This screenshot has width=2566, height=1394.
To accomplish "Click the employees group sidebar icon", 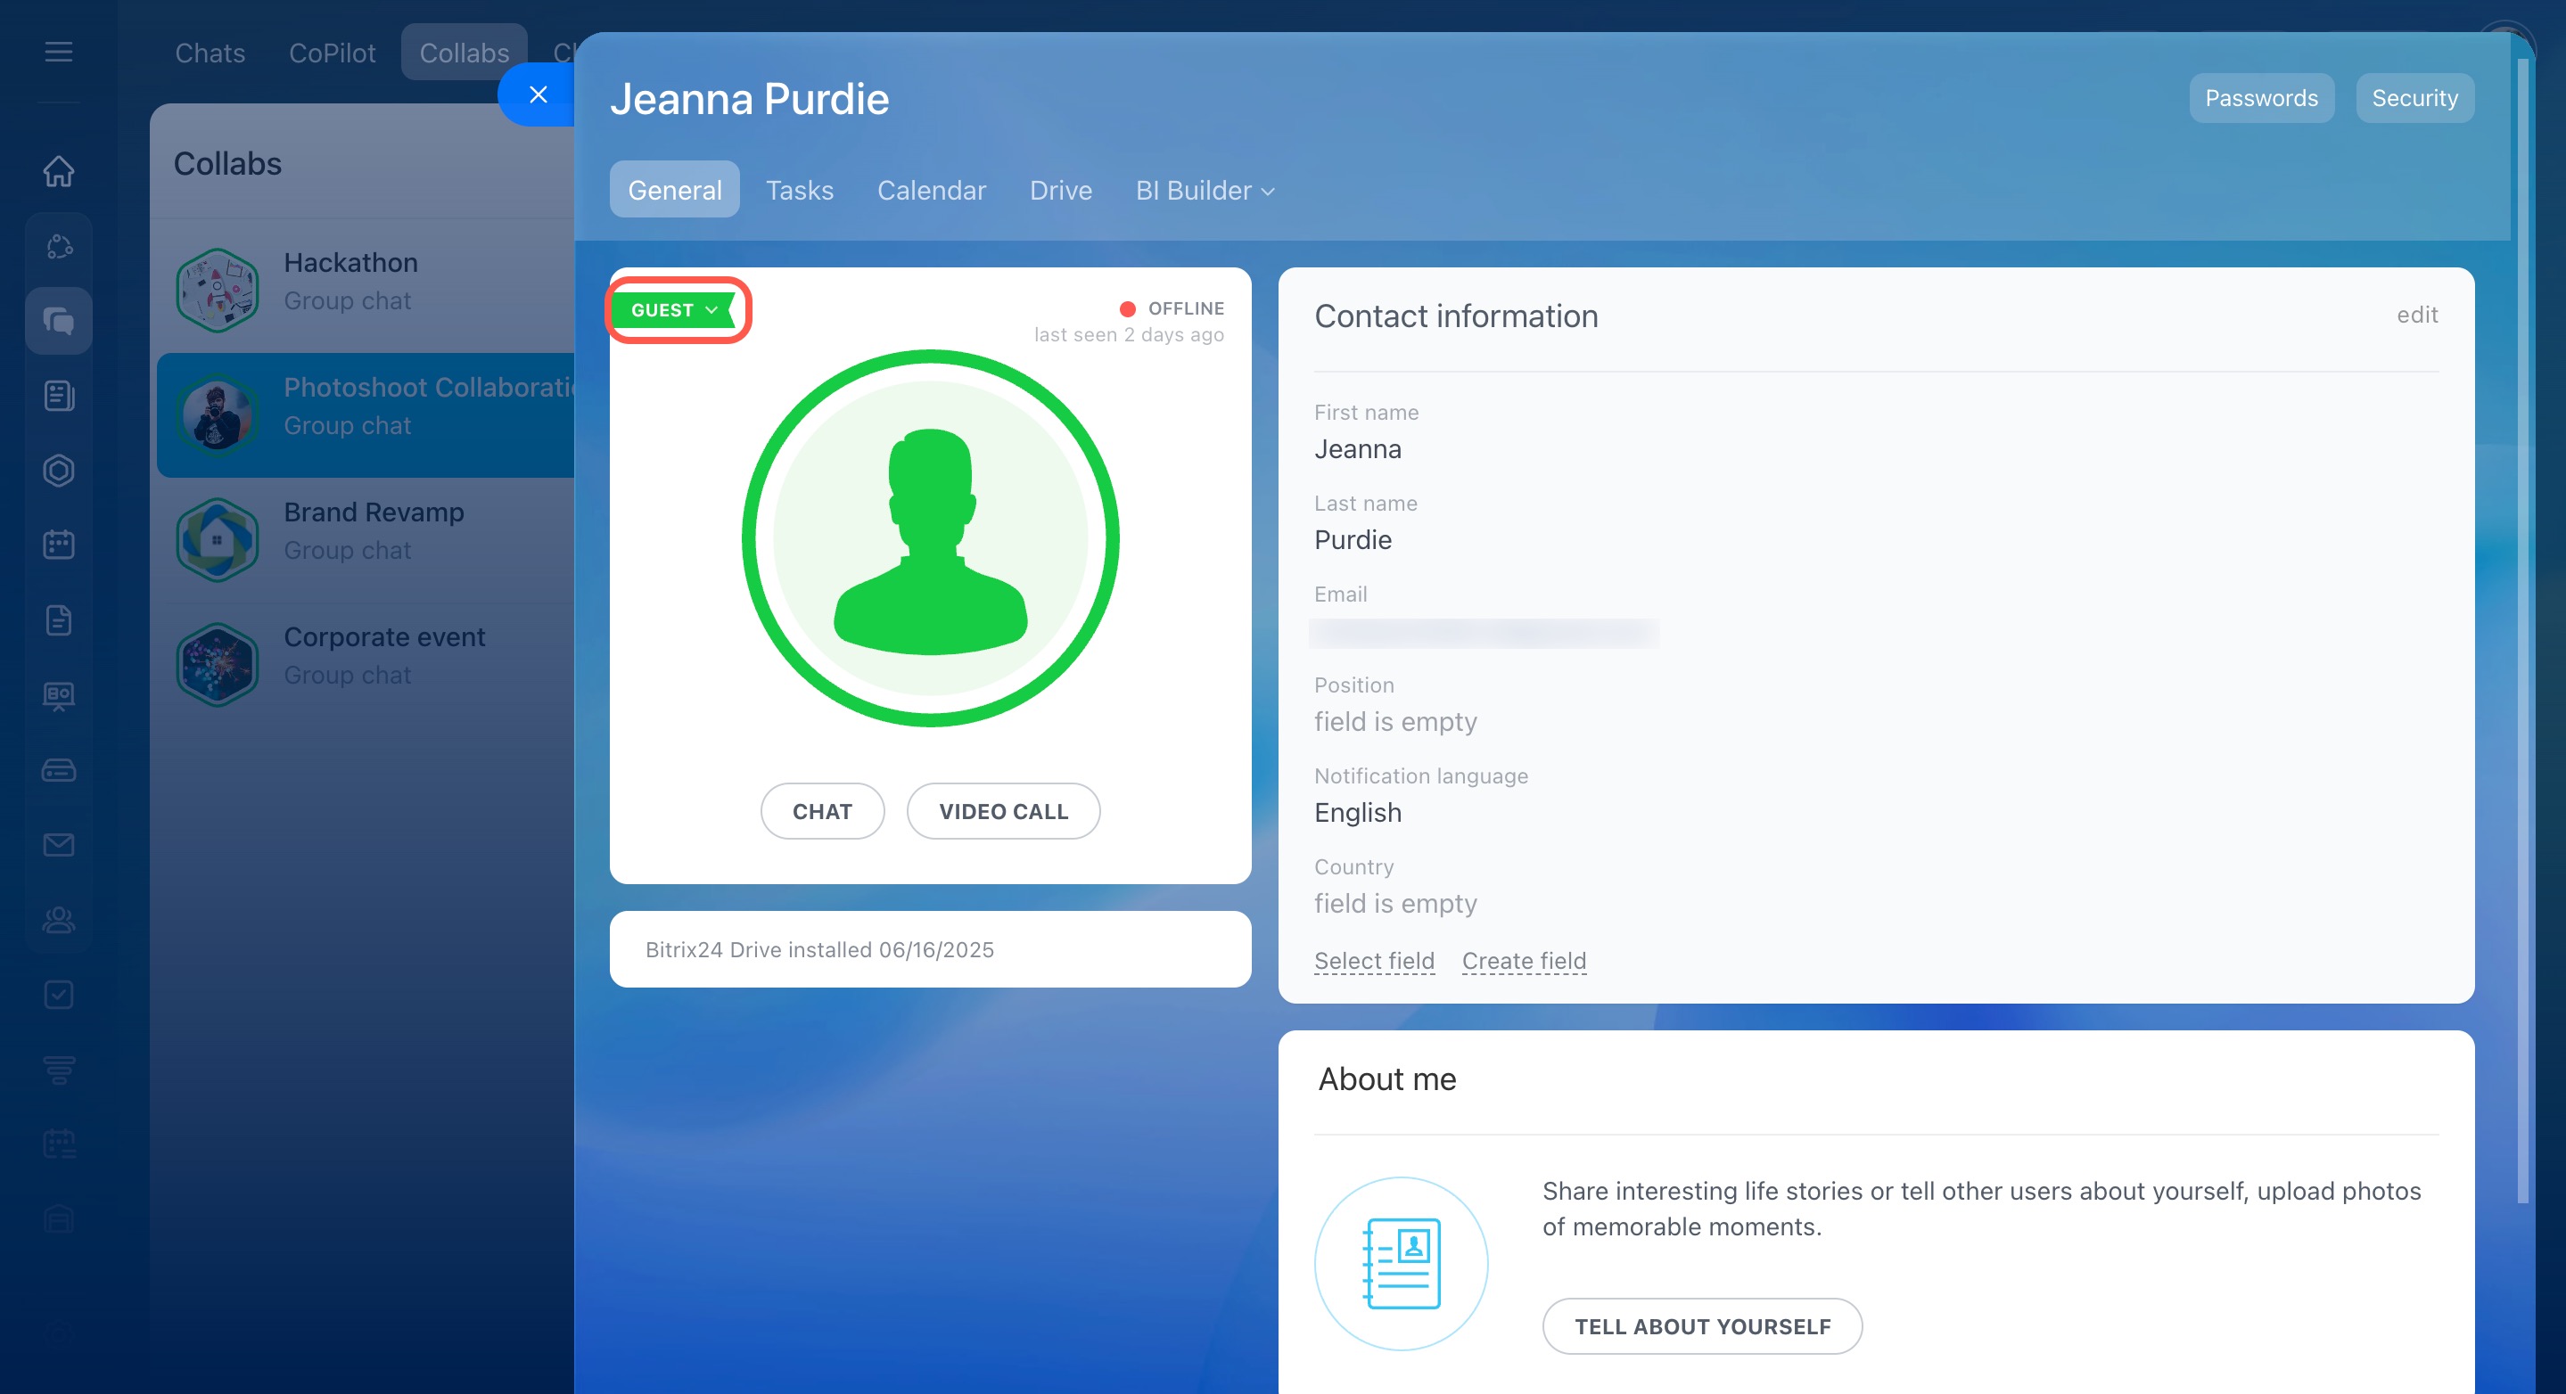I will point(59,919).
